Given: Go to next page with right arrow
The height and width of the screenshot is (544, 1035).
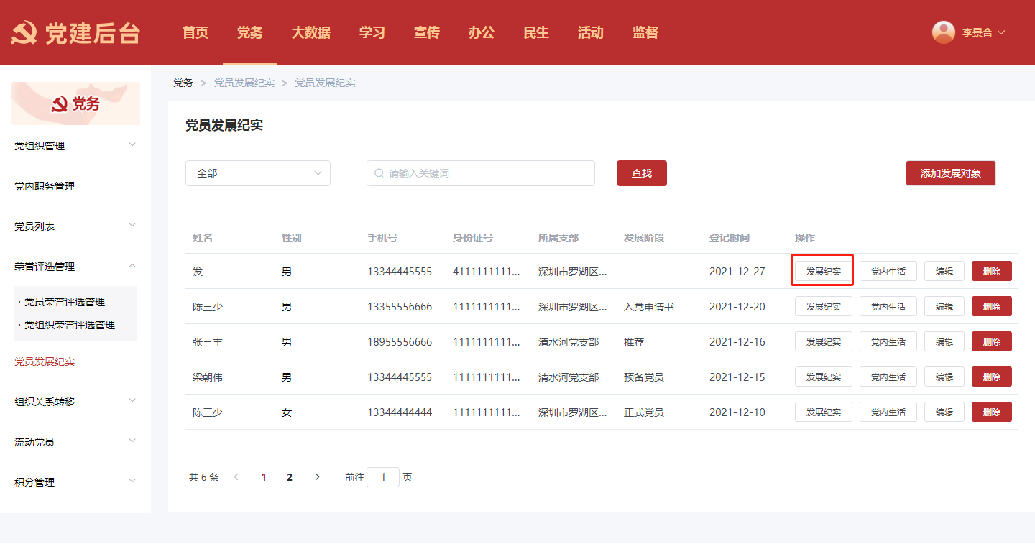Looking at the screenshot, I should coord(318,477).
